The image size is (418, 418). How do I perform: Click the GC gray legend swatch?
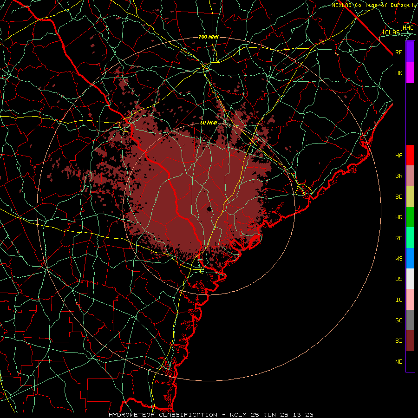pos(410,320)
